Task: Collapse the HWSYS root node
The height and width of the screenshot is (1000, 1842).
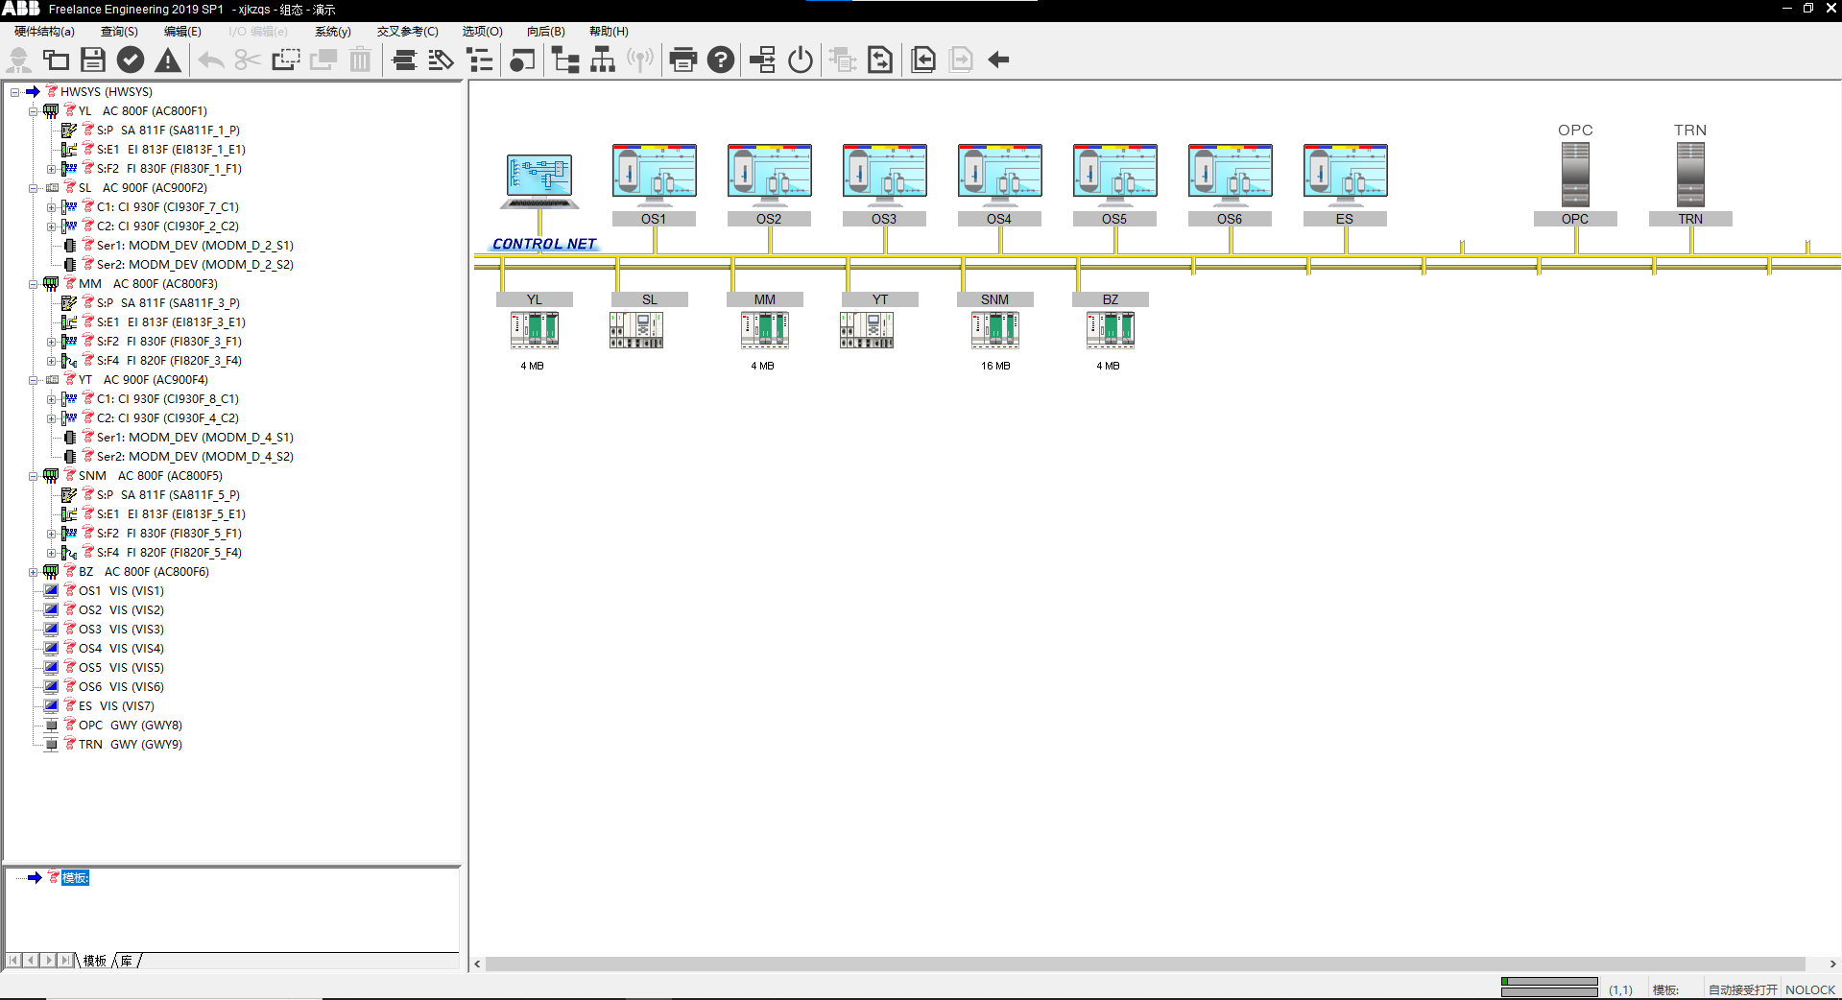Action: [15, 92]
